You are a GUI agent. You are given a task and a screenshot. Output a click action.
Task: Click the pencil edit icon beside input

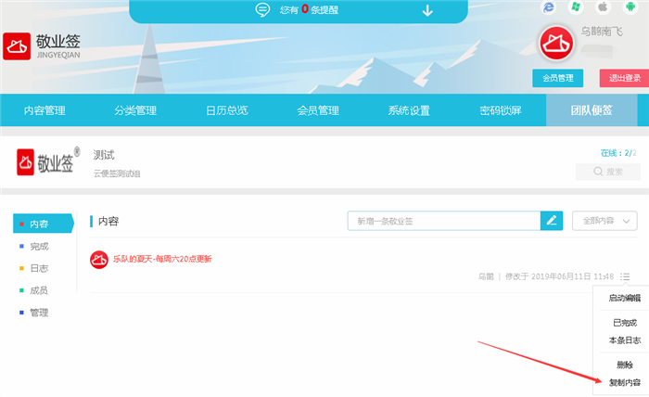[x=552, y=221]
